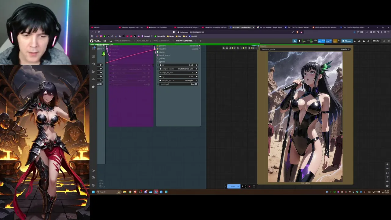This screenshot has height=220, width=391.
Task: Increase cfg value with right arrow
Action: tap(196, 76)
